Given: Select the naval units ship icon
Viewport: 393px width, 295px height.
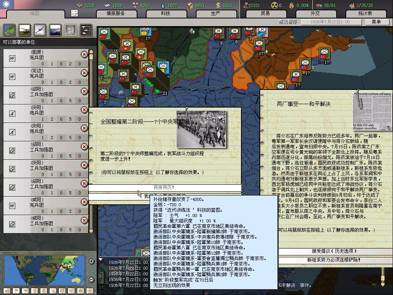Looking at the screenshot, I should tap(55, 30).
